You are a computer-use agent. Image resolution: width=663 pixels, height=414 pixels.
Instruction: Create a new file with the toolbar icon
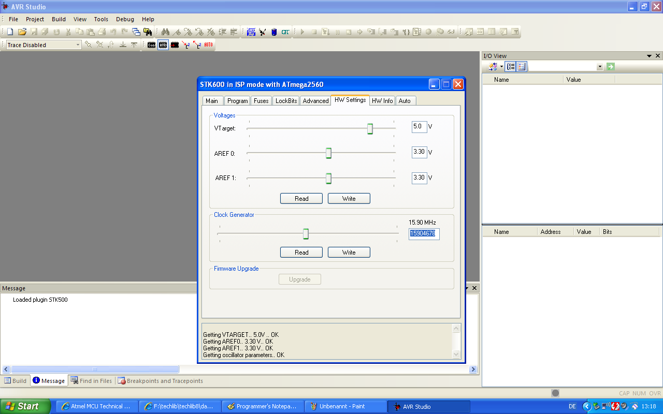10,32
